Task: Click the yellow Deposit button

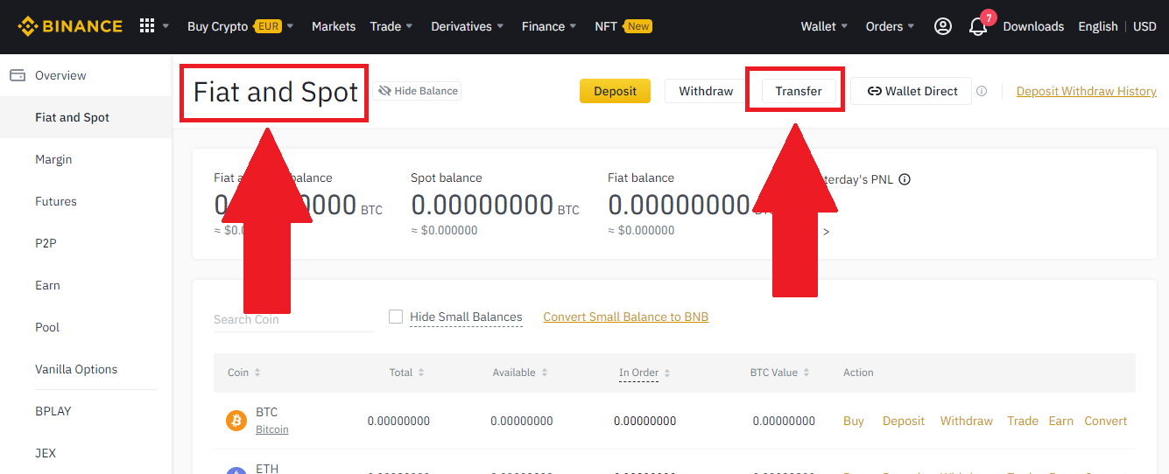Action: click(x=615, y=91)
